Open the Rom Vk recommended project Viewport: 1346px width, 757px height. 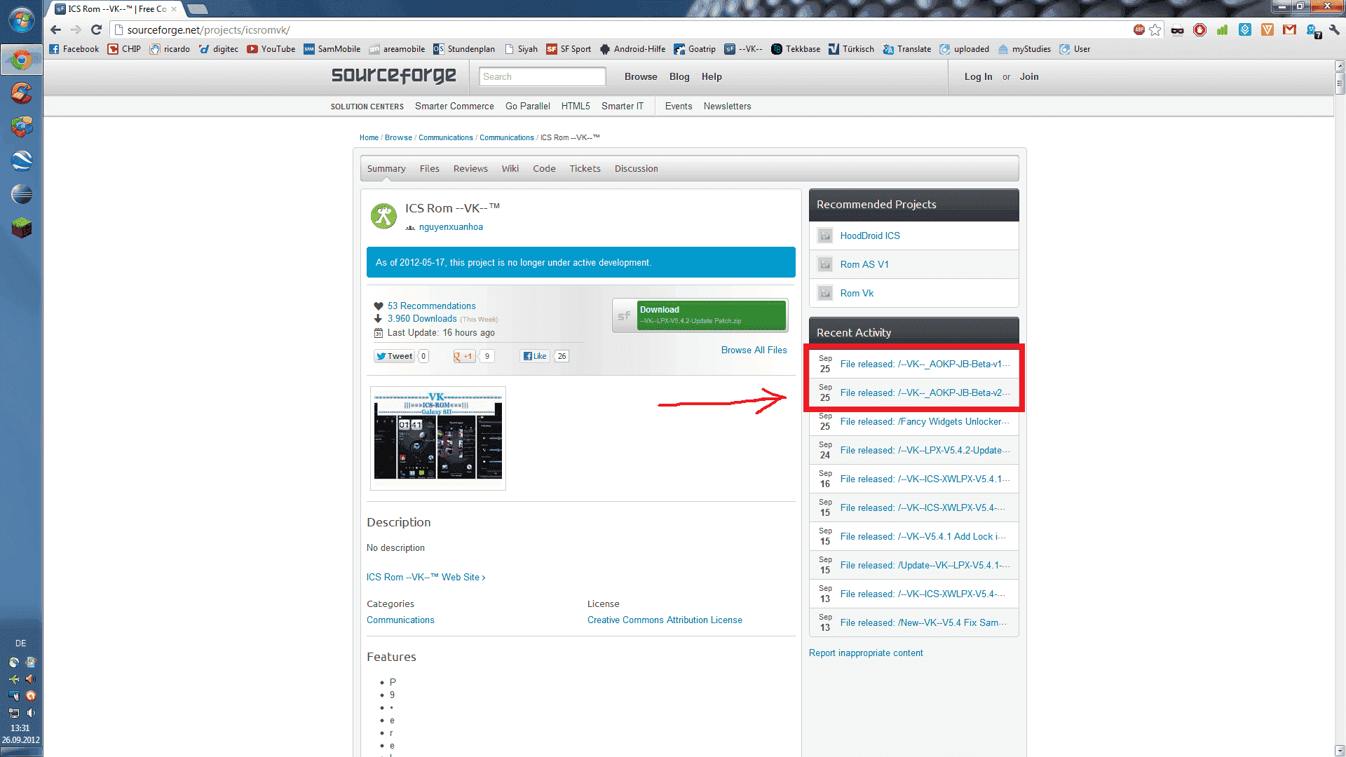click(857, 293)
